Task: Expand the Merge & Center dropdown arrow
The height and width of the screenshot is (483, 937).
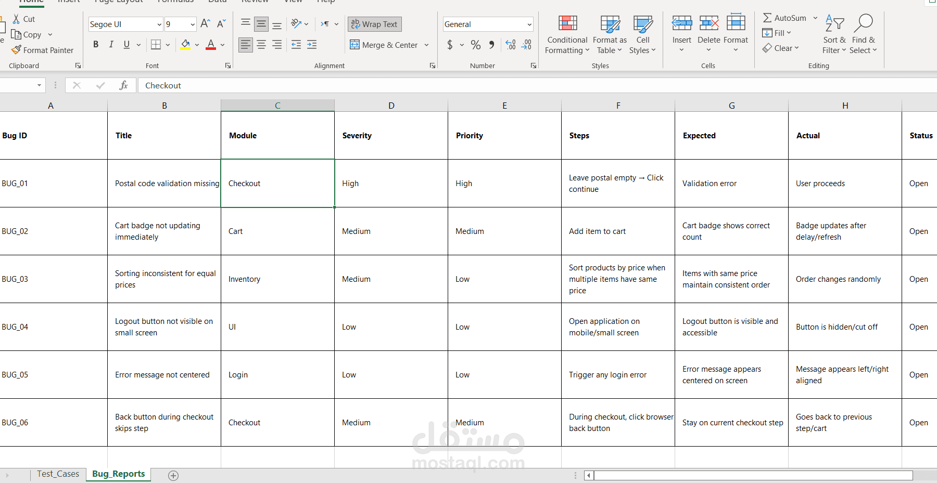Action: (426, 45)
